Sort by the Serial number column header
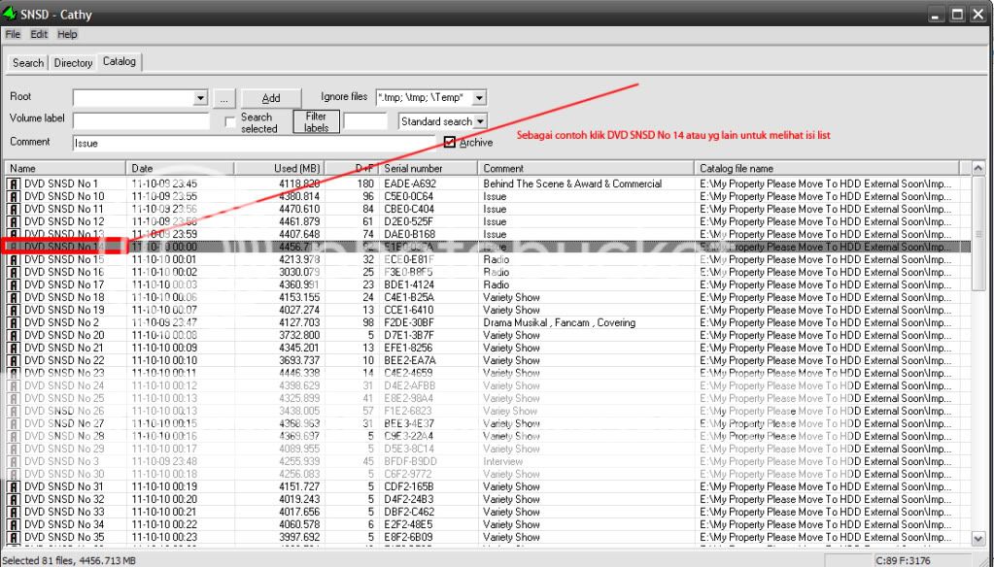 [x=428, y=169]
